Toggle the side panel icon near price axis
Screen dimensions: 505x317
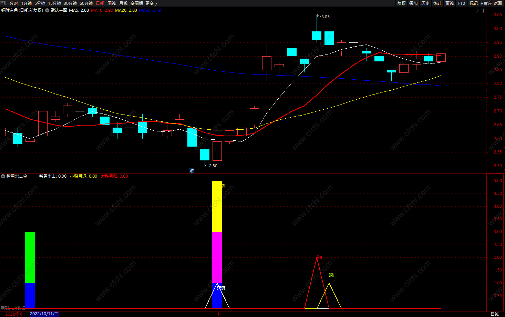[x=483, y=10]
